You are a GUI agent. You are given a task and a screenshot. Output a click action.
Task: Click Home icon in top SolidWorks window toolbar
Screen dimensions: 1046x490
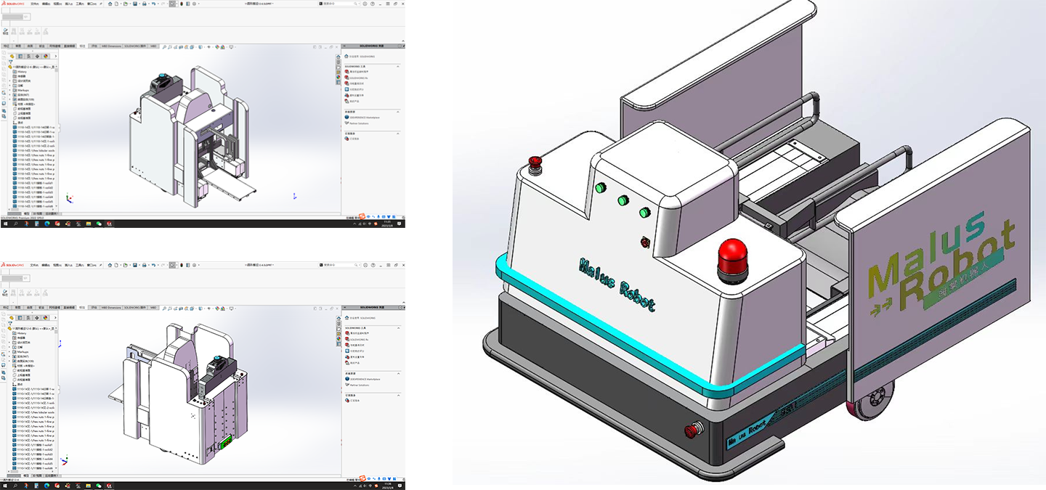tap(110, 4)
